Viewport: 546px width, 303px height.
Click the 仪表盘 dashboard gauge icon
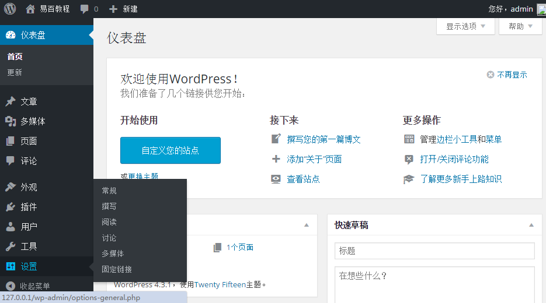tap(11, 35)
